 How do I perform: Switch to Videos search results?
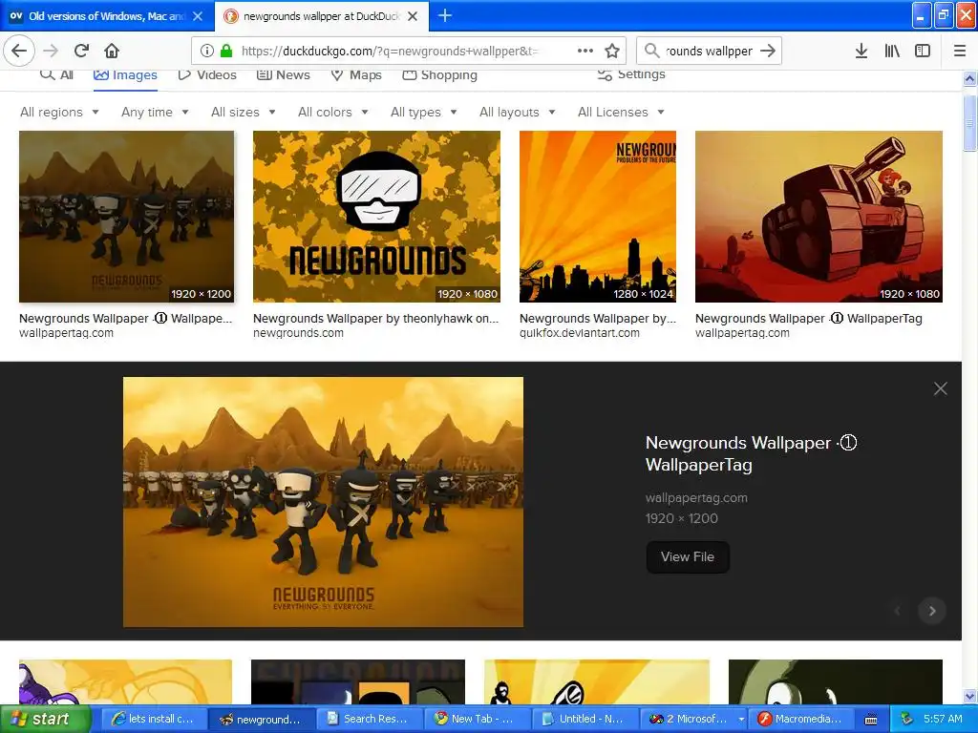[207, 74]
